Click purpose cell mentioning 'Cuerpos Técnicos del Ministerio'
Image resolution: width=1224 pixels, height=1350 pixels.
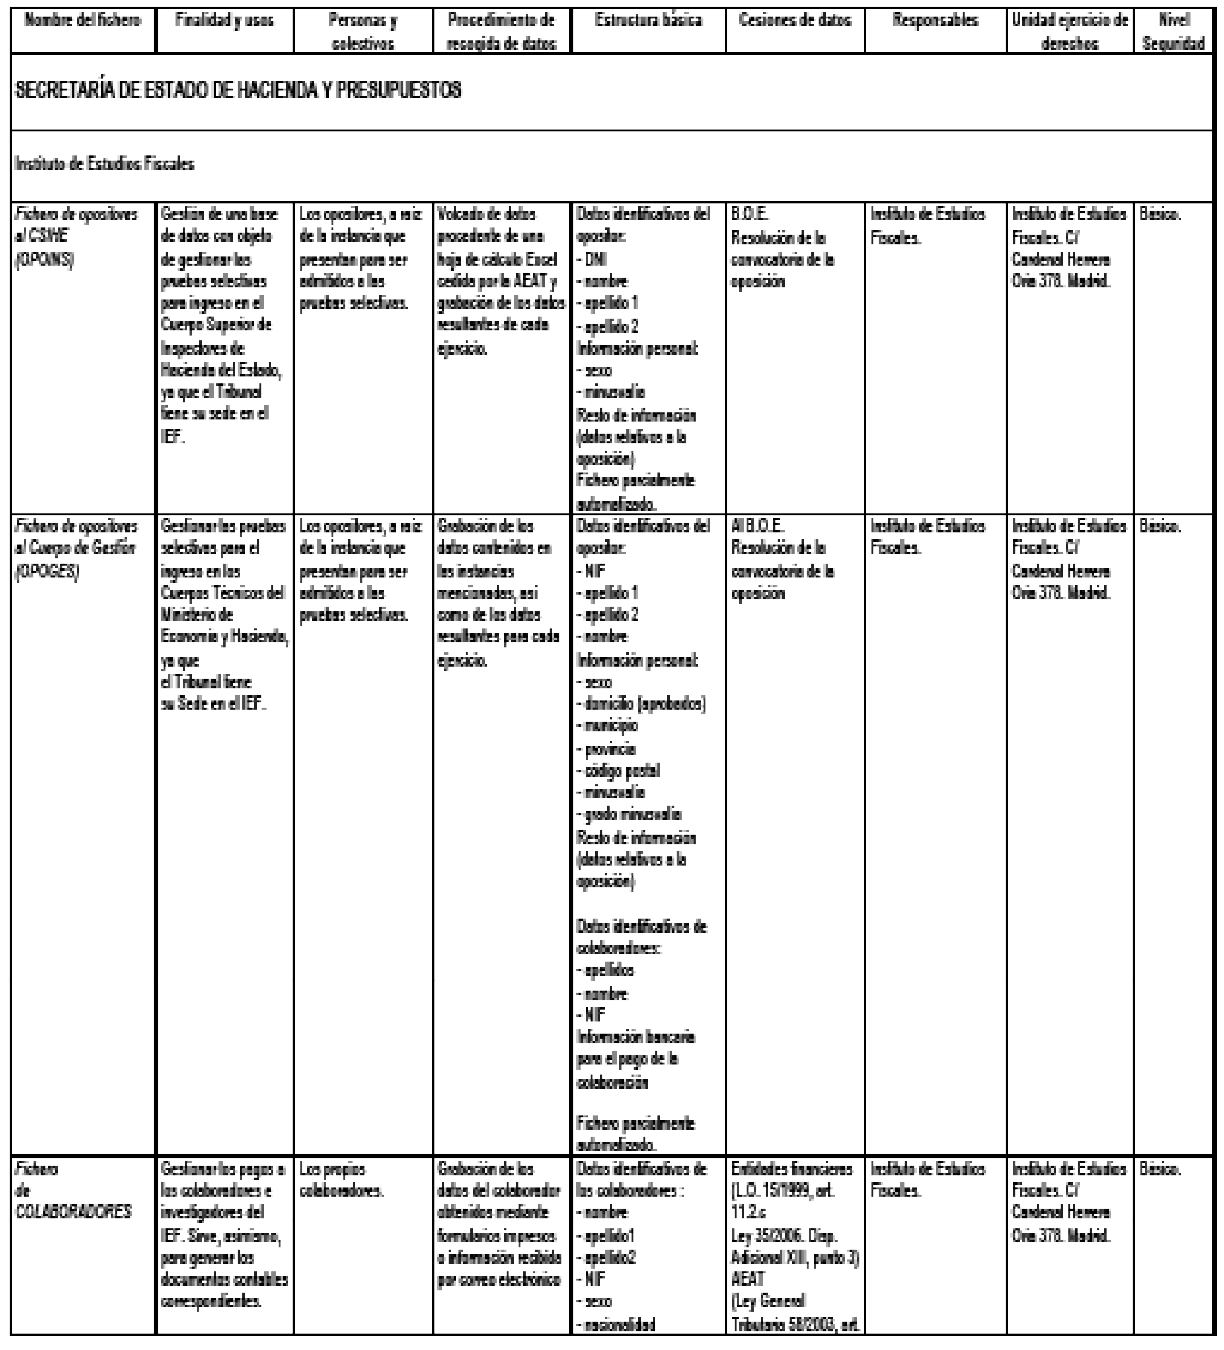(x=225, y=834)
